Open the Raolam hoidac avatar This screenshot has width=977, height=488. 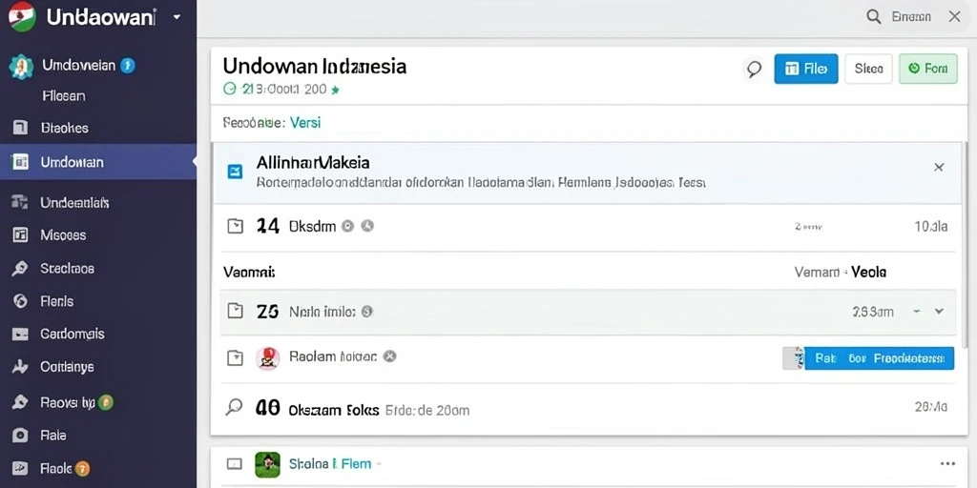(x=267, y=358)
